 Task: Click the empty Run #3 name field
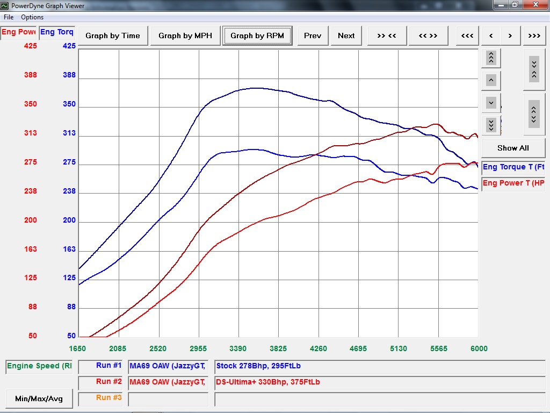click(x=168, y=400)
